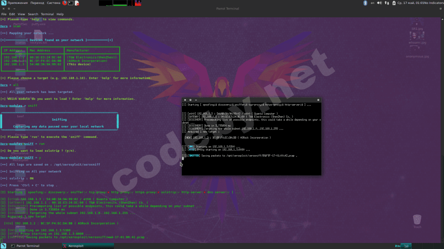Open the Переход menu
444x249 pixels.
pyautogui.click(x=37, y=3)
